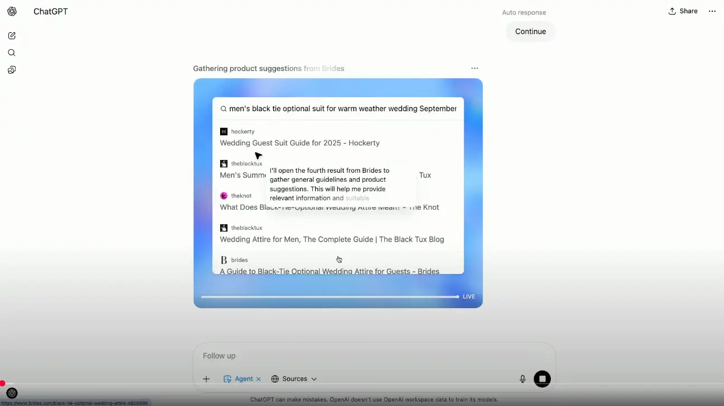Screen dimensions: 724x406
Task: Click the hockerty favicon
Action: click(x=223, y=131)
